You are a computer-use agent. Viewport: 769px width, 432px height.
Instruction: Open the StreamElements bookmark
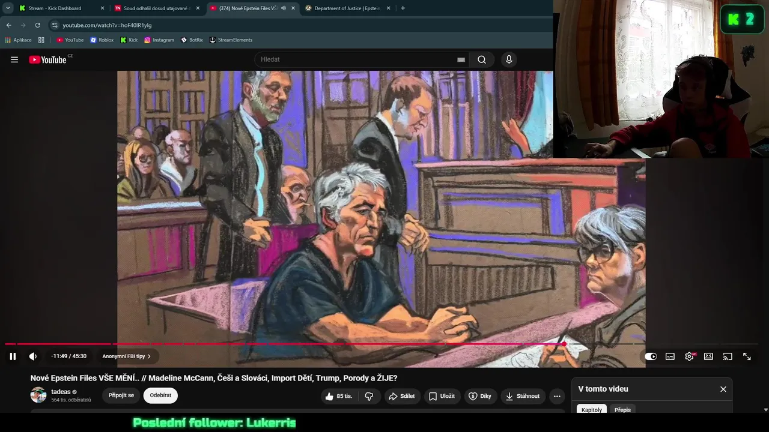(231, 40)
